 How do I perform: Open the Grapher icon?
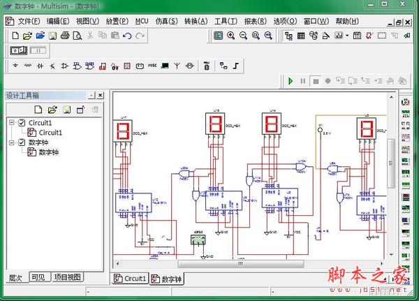[x=339, y=36]
